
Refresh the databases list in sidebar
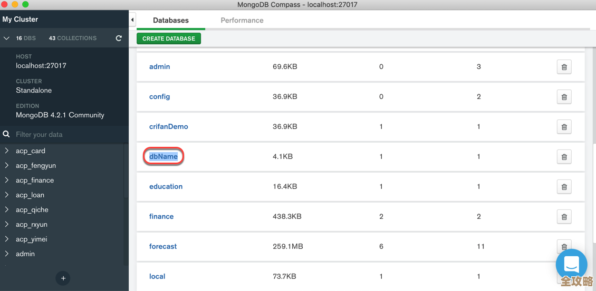(x=119, y=38)
